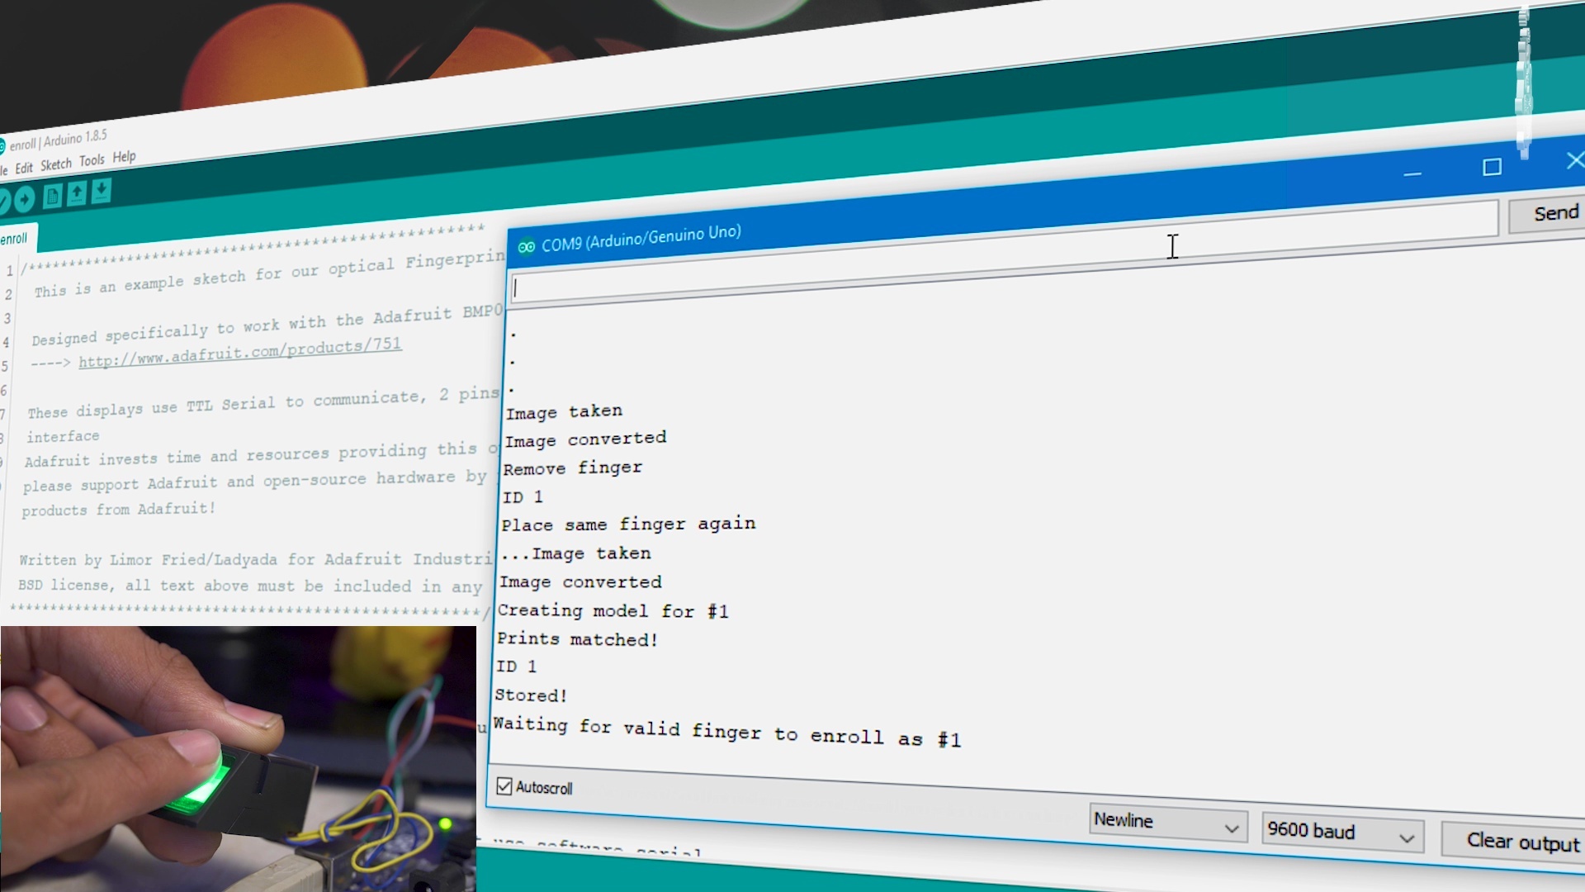
Task: Open the Sketch menu in Arduino IDE
Action: click(56, 164)
